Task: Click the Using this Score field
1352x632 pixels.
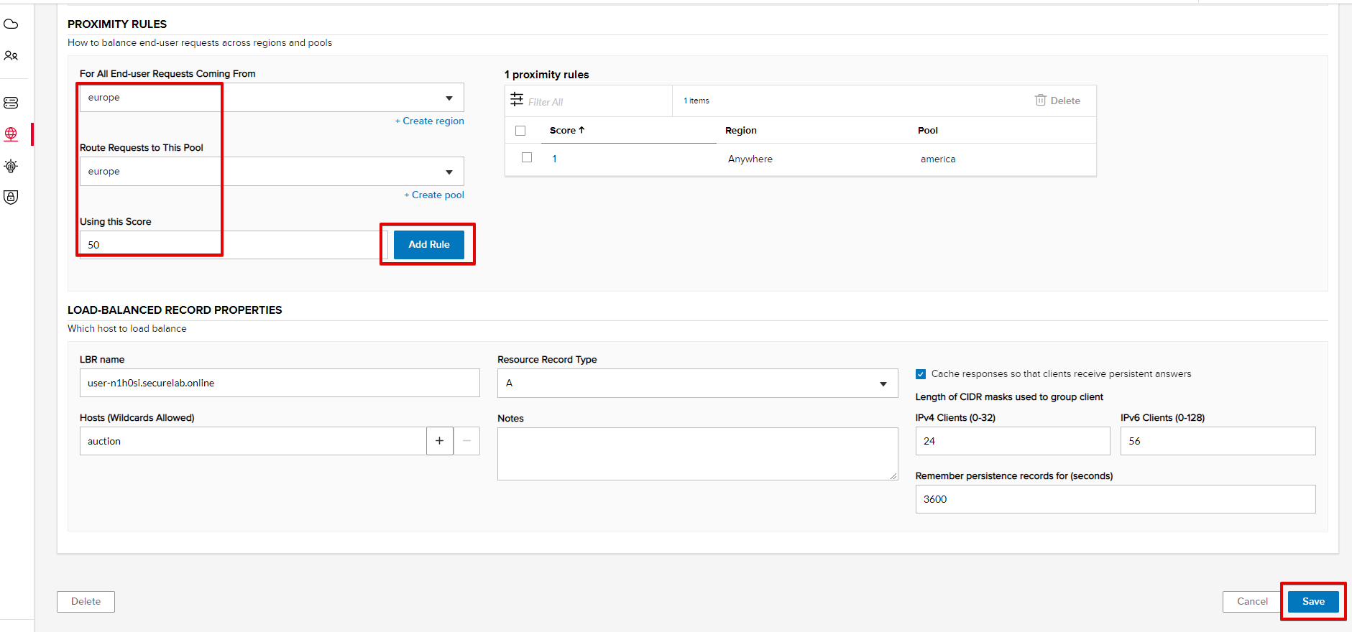Action: pos(234,245)
